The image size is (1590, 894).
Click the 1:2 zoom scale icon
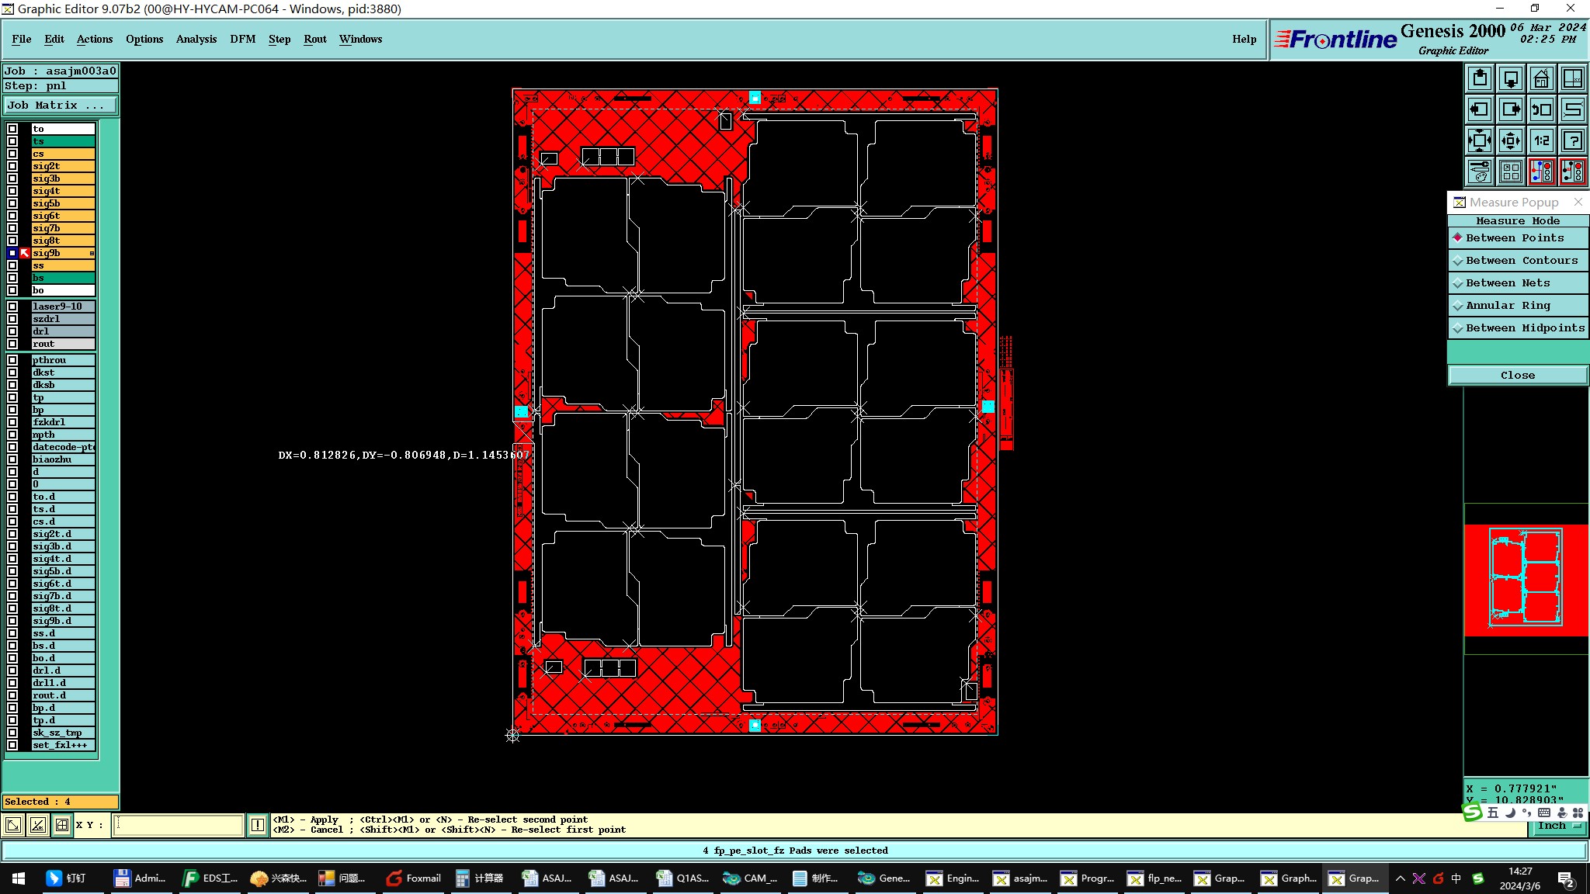(1541, 140)
